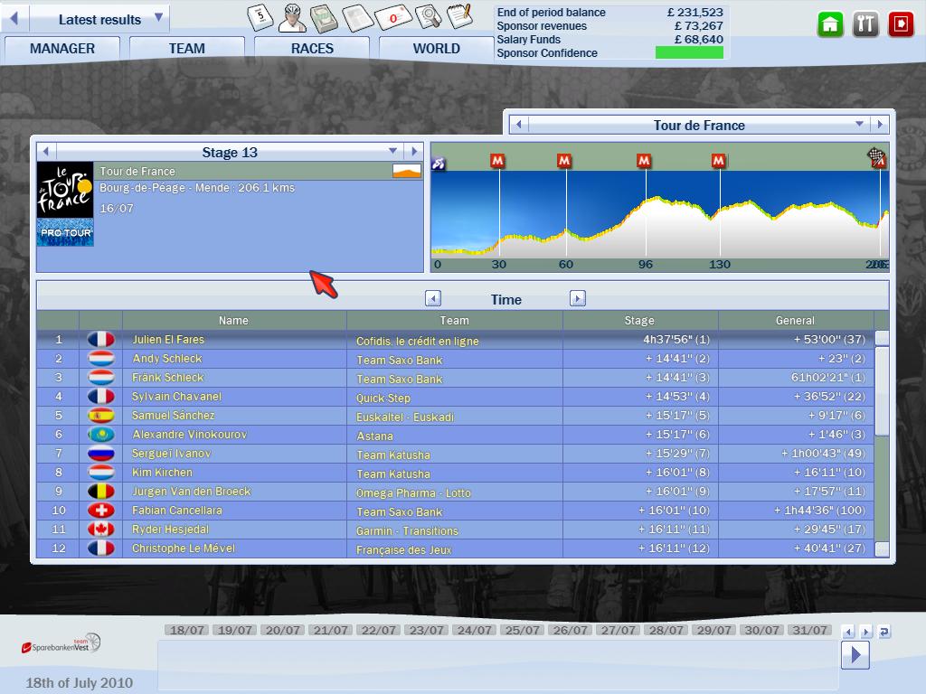The height and width of the screenshot is (694, 926).
Task: Click the cyclist rider icon in the toolbar
Action: click(x=292, y=16)
